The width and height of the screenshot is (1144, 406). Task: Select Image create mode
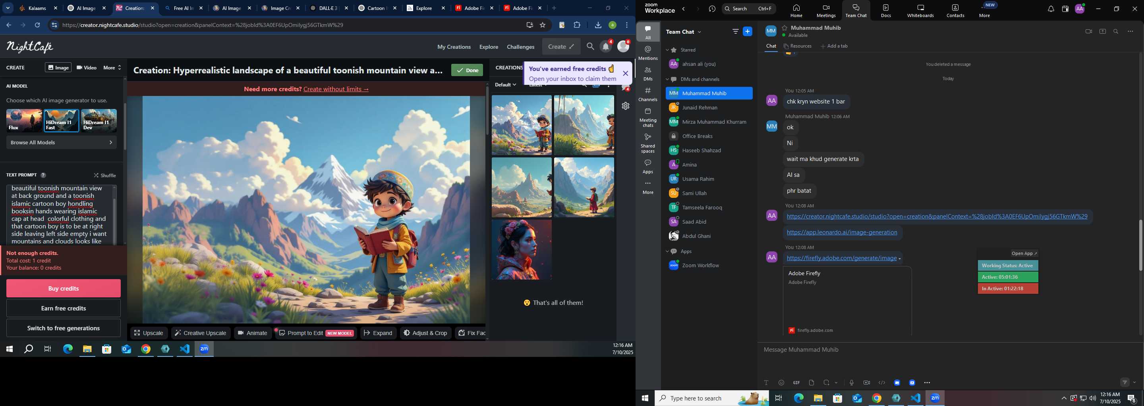(58, 67)
